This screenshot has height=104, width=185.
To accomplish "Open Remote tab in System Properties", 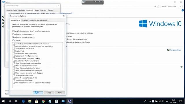I will [50, 10].
